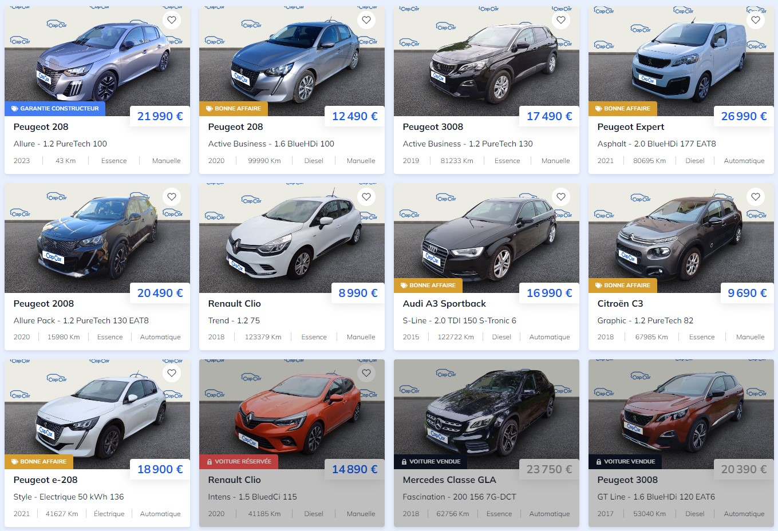Save the Peugeot Expert van with heart icon
The width and height of the screenshot is (778, 531).
(x=756, y=20)
